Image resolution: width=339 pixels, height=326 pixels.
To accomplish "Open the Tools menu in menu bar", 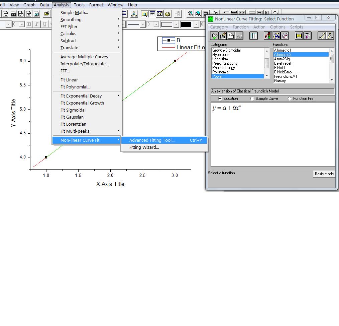I will 79,5.
